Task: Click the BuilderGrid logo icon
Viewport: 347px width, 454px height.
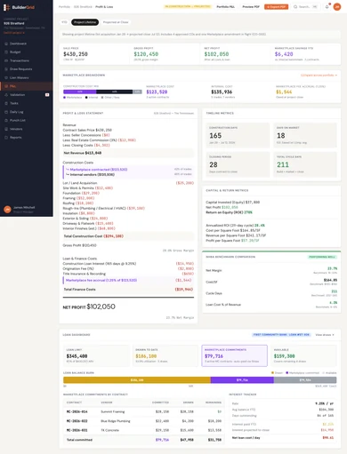Action: 6,7
